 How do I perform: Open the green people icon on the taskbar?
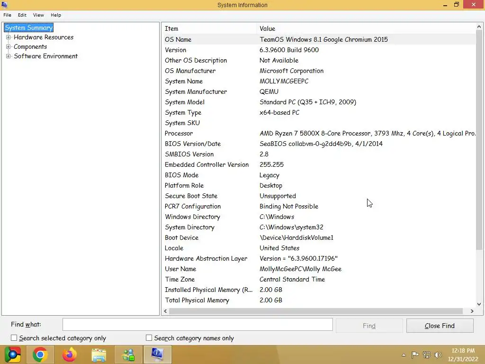pyautogui.click(x=128, y=355)
